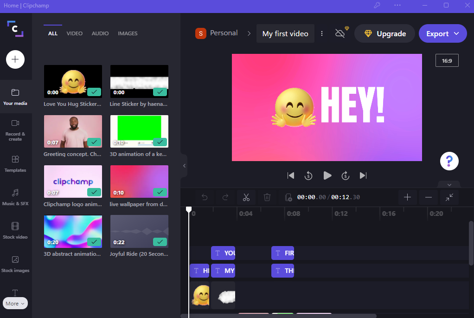Screen dimensions: 474x318
Task: Click the cloud sync off icon
Action: coord(340,33)
